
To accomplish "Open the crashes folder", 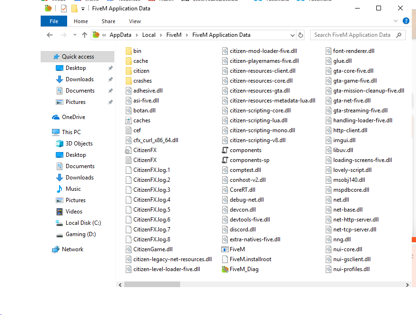I will tap(139, 81).
